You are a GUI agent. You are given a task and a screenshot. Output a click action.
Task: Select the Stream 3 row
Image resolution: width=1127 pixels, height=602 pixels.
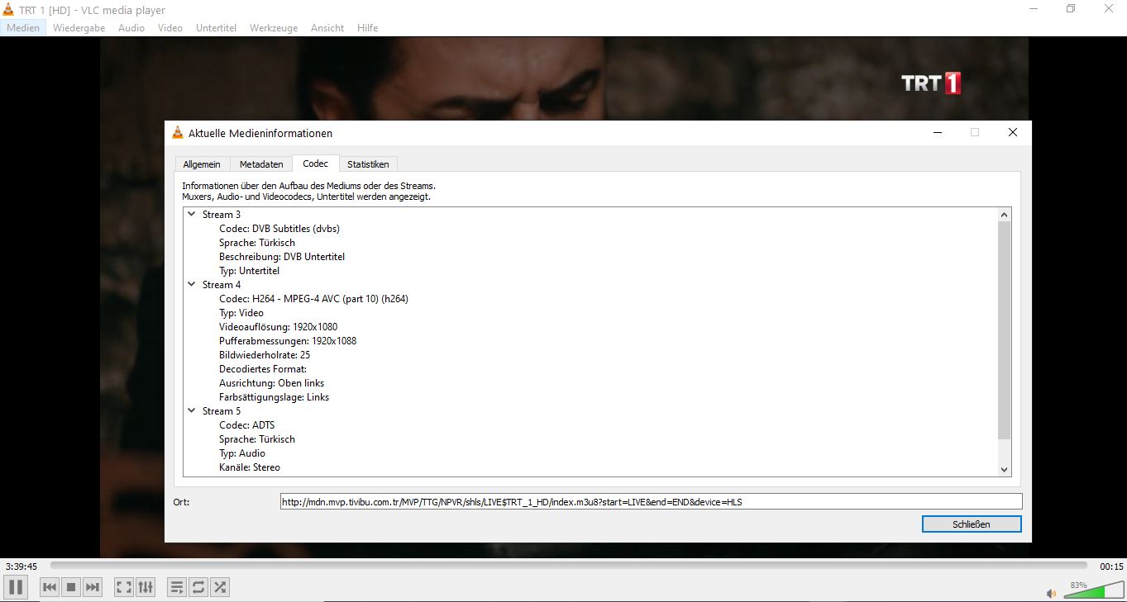click(222, 215)
